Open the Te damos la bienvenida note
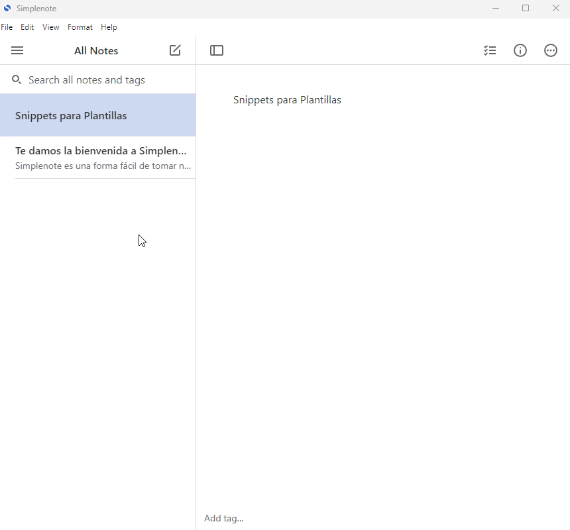 coord(98,158)
